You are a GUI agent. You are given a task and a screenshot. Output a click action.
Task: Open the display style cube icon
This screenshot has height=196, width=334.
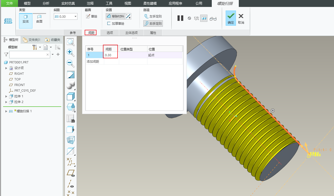pos(71,97)
